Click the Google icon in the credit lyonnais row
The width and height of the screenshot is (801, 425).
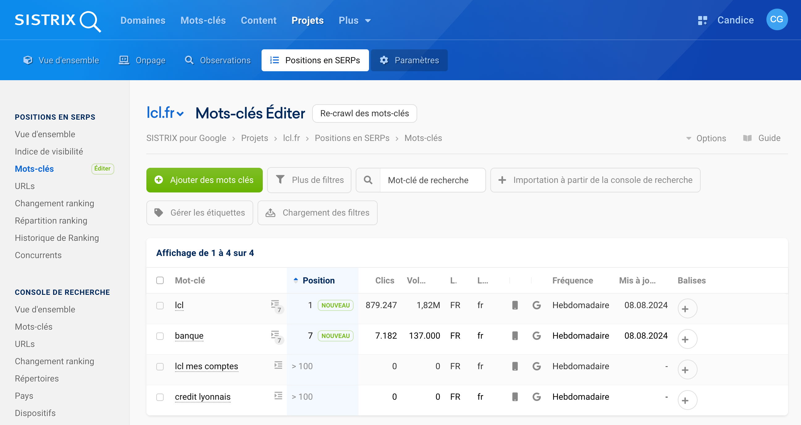coord(536,396)
